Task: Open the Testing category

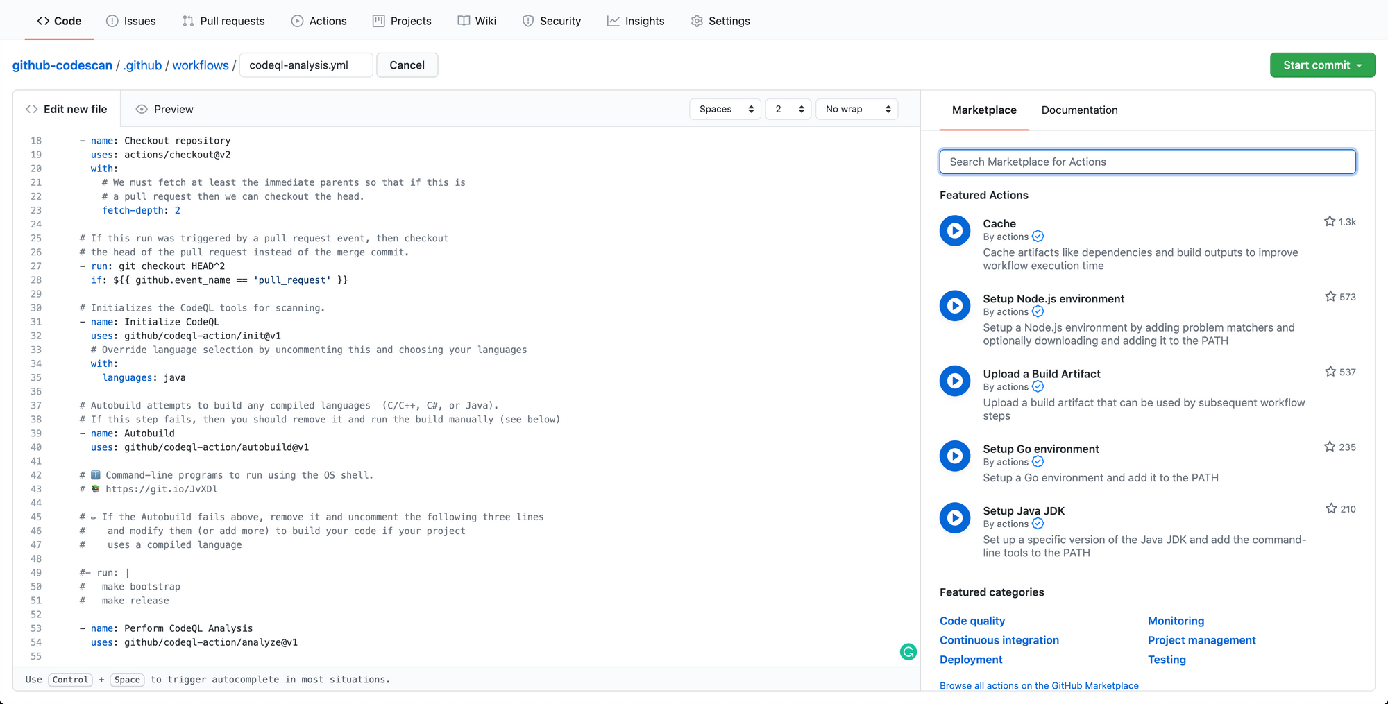Action: pos(1167,660)
